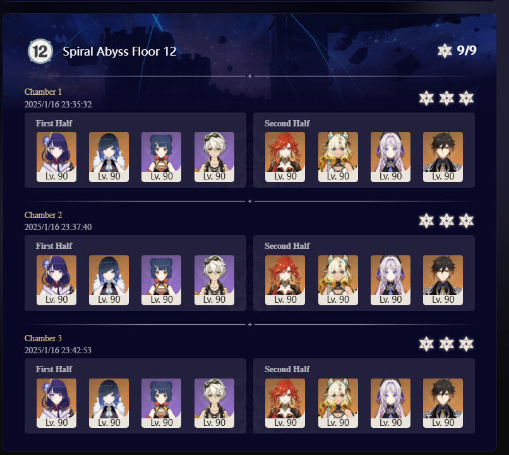Click the 9/9 total star icon
Viewport: 509px width, 455px height.
(x=445, y=51)
